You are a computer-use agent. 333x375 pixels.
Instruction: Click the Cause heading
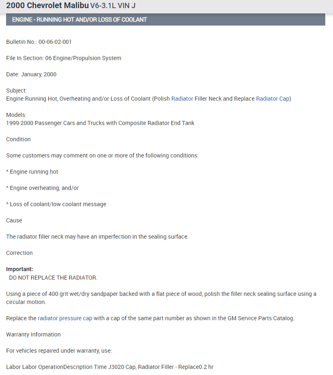[x=14, y=220]
